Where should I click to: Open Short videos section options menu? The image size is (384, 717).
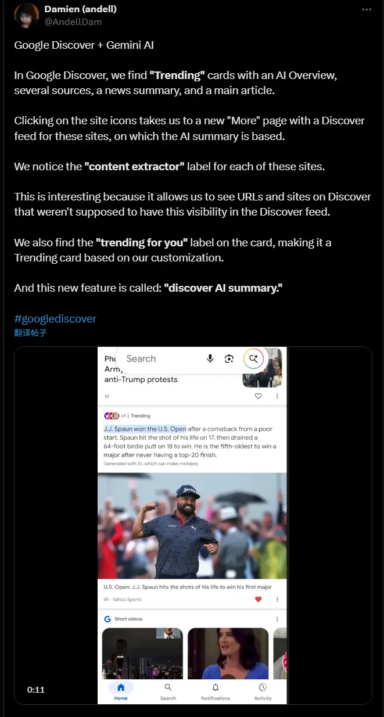277,619
